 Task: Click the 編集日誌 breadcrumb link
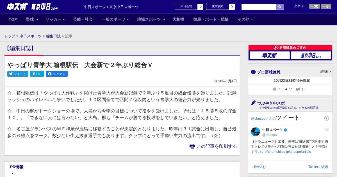[x=53, y=36]
